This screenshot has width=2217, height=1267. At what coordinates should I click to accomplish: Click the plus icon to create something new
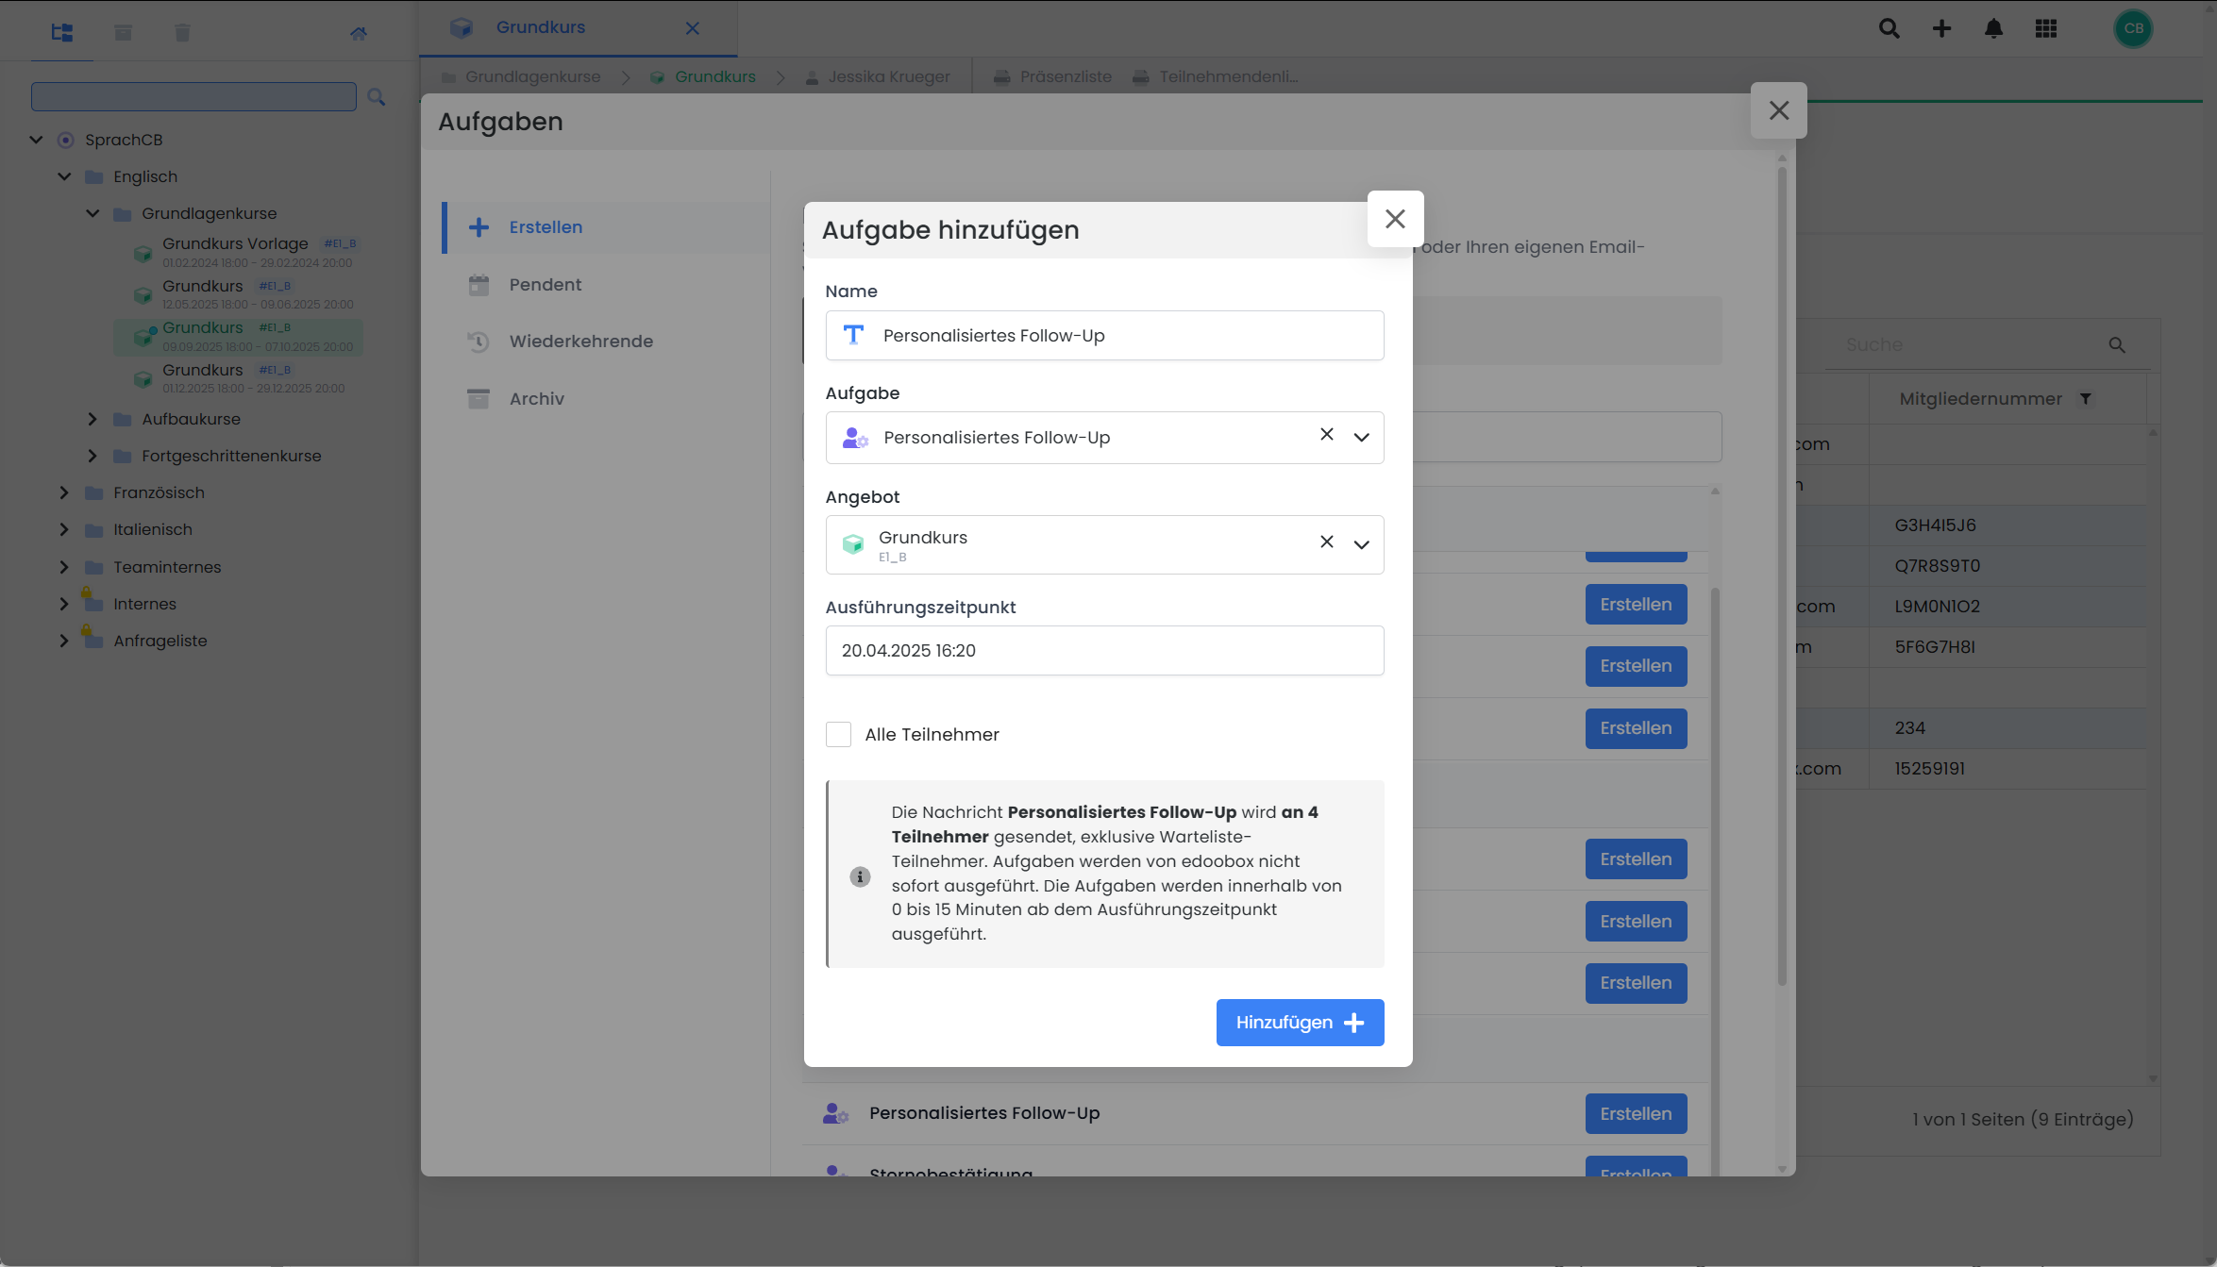[1941, 28]
